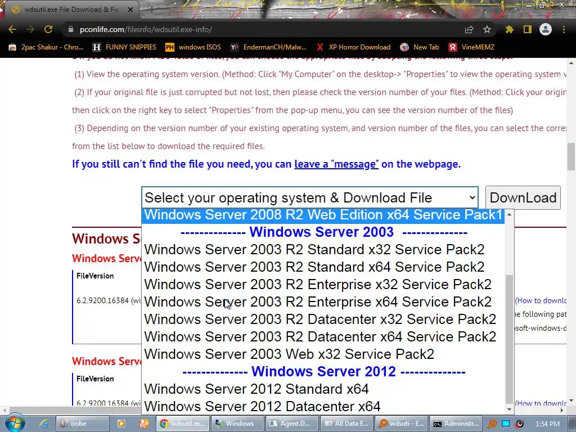View site info via padlock icon
The image size is (576, 432).
pos(71,29)
